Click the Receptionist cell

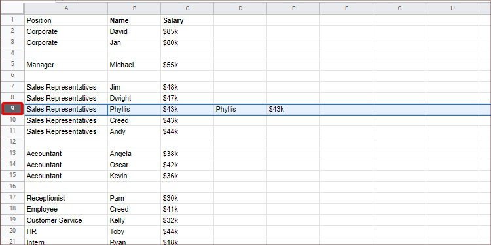click(66, 198)
